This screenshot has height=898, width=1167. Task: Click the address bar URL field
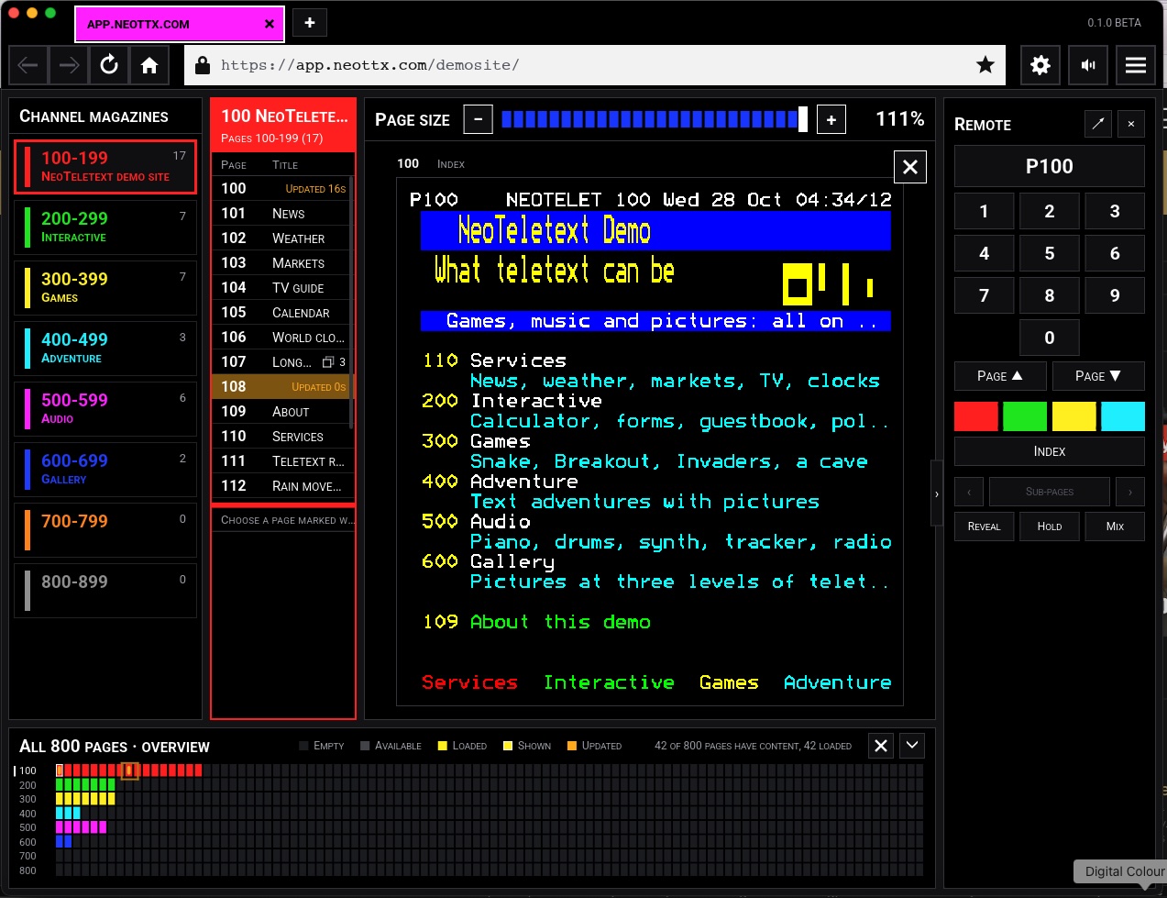pos(596,65)
